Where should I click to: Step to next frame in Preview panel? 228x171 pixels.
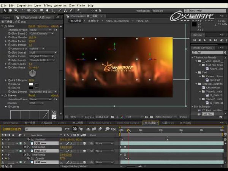(x=210, y=40)
